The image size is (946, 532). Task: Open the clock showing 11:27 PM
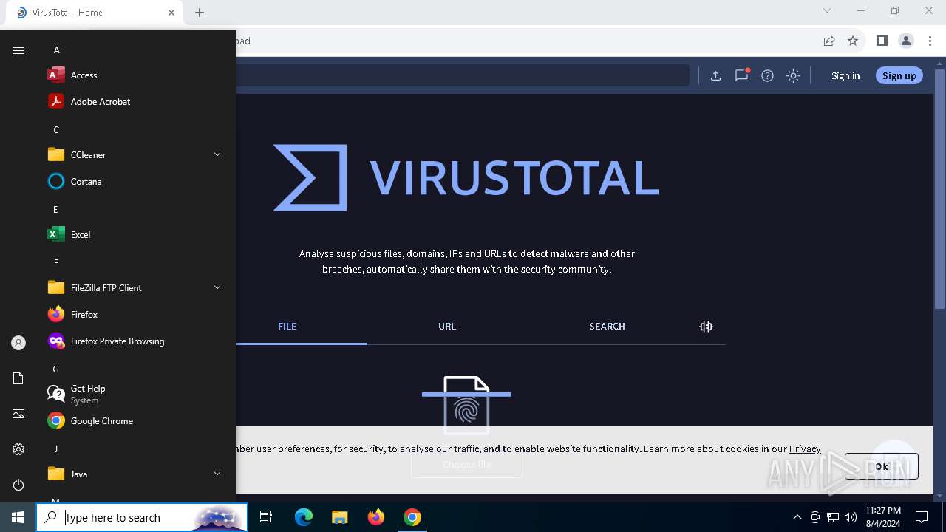[883, 517]
